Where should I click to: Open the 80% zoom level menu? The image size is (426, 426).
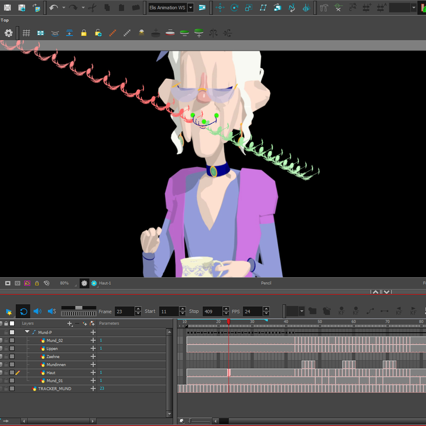tap(64, 283)
